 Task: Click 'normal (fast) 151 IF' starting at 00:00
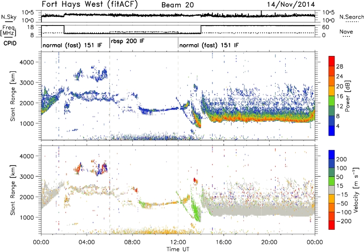pyautogui.click(x=72, y=45)
